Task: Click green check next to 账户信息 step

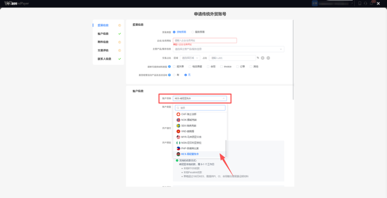Action: click(x=120, y=34)
